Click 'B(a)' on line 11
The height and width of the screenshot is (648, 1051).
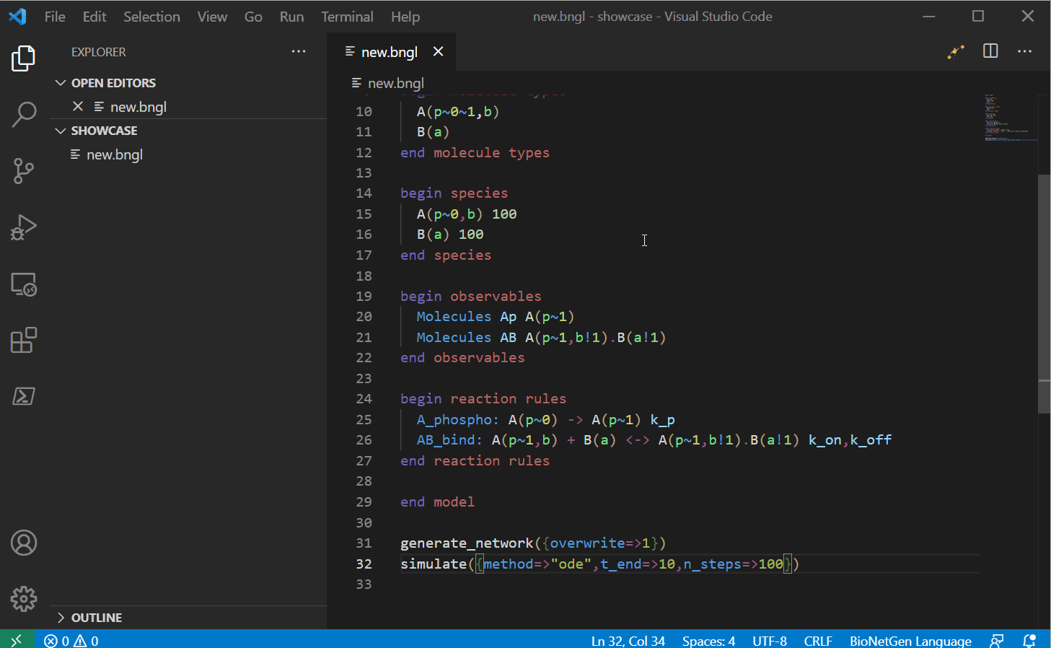pos(433,131)
